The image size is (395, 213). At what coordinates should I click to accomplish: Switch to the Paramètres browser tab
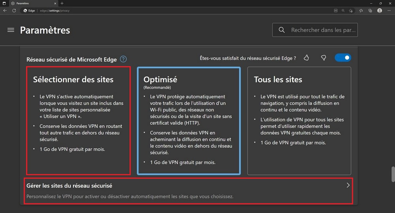34,3
